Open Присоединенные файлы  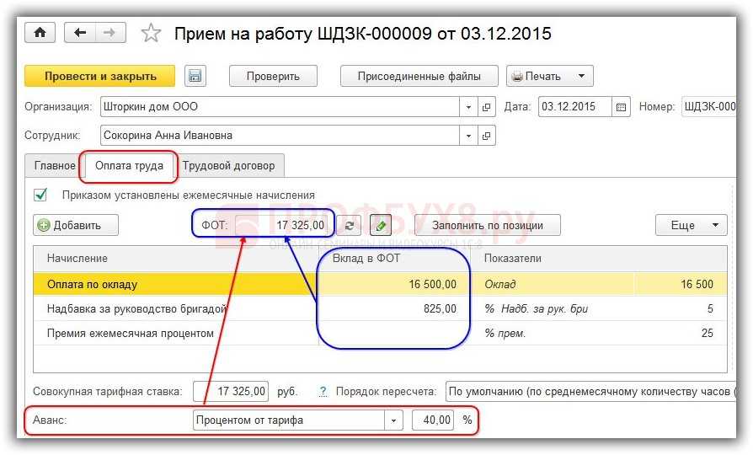point(419,76)
